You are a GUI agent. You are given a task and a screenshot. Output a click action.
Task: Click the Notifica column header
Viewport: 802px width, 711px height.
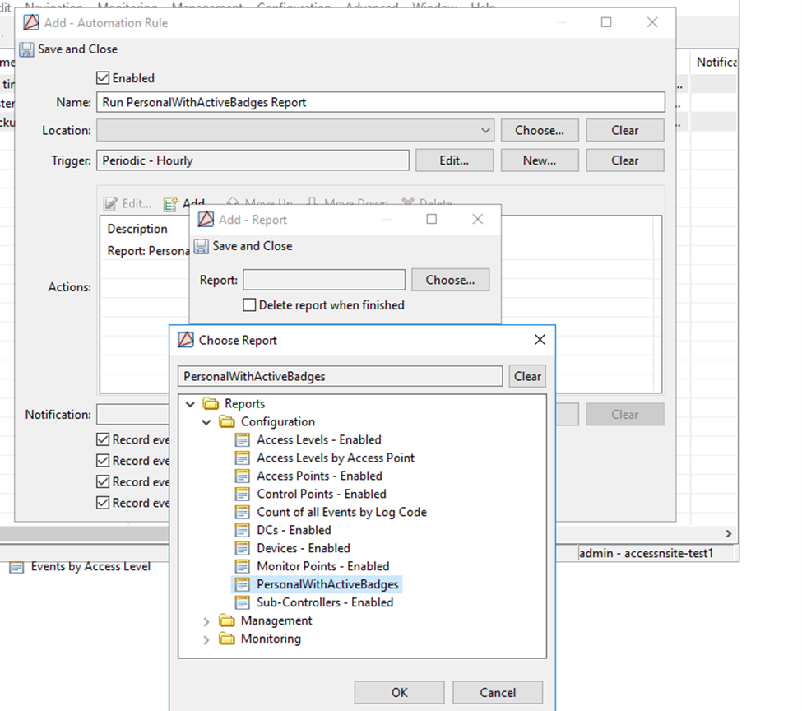(x=716, y=62)
